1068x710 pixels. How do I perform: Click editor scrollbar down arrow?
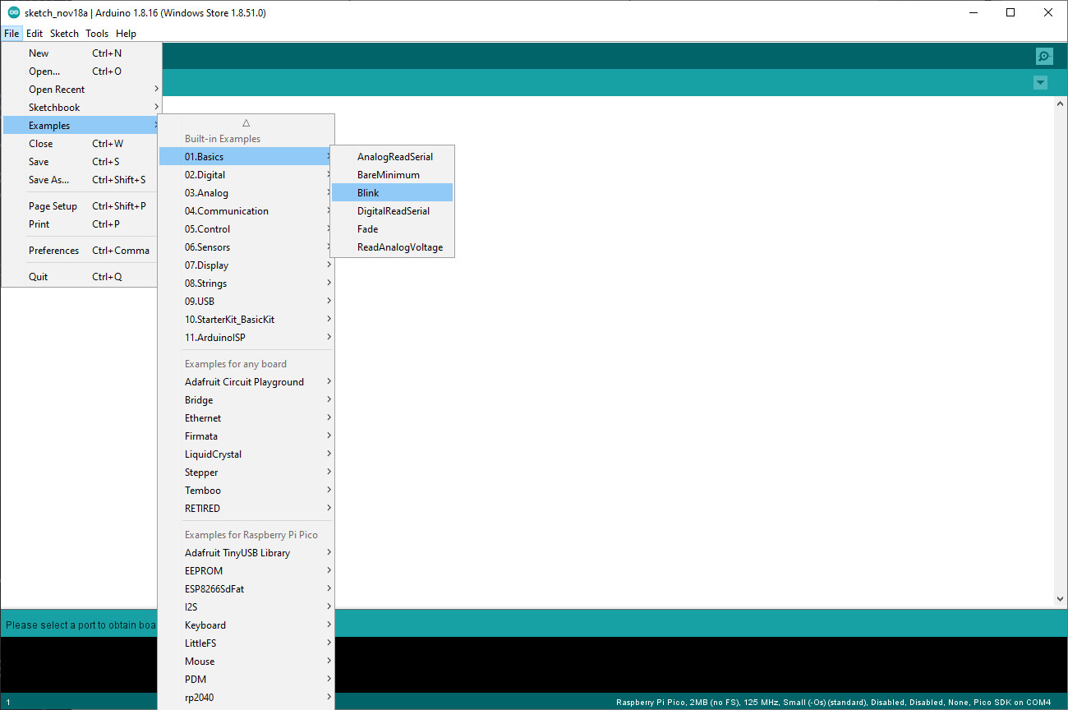pos(1060,599)
